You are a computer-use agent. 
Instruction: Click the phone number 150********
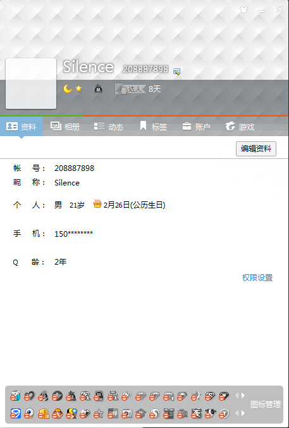[x=73, y=234]
